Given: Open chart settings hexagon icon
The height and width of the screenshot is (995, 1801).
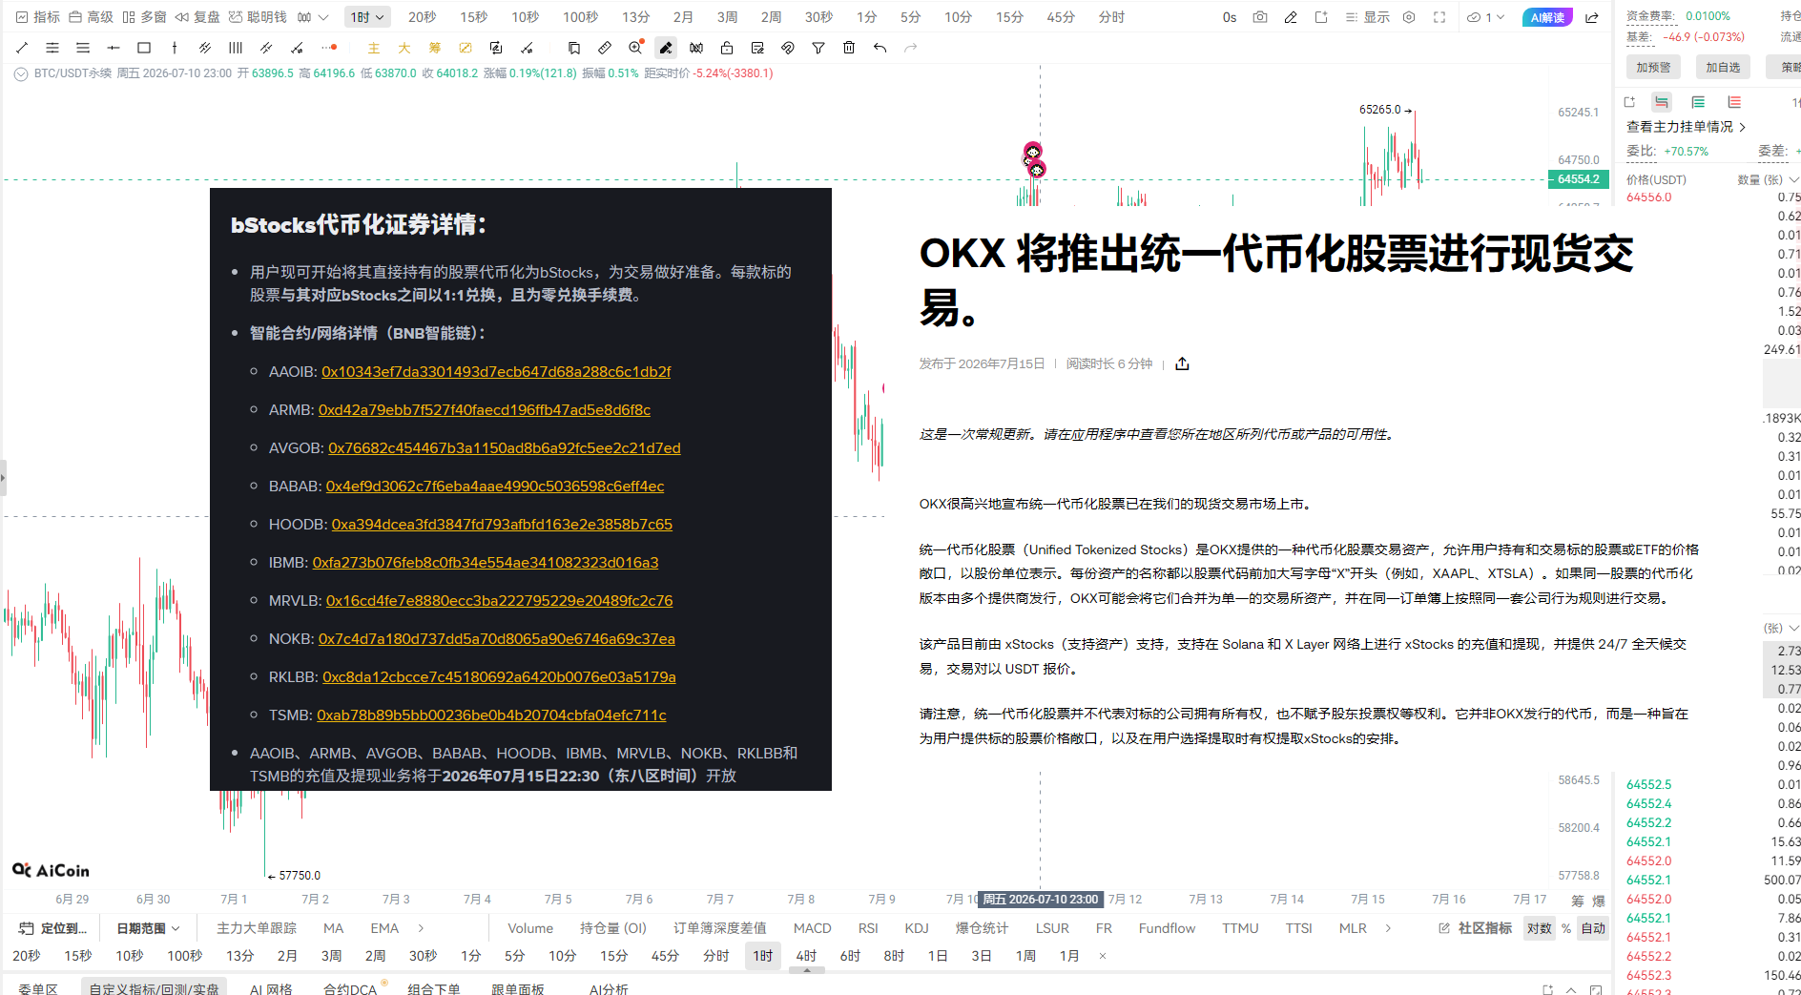Looking at the screenshot, I should (1409, 17).
